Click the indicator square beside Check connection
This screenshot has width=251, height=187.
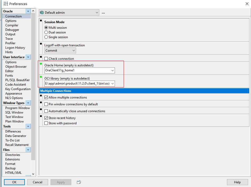coord(41,57)
